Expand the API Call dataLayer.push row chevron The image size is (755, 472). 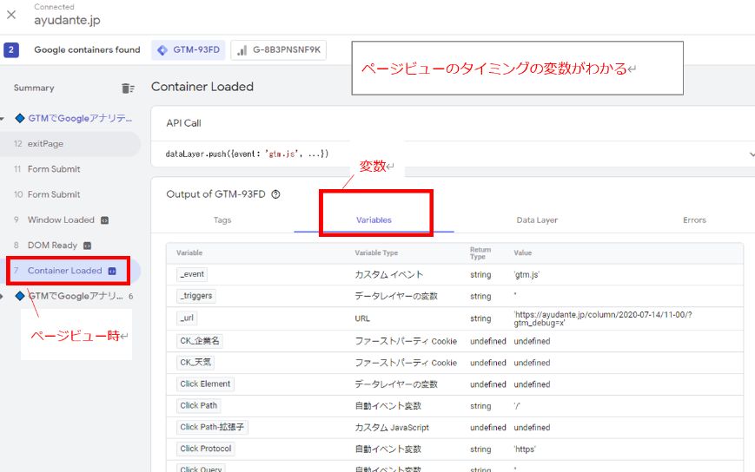coord(752,154)
